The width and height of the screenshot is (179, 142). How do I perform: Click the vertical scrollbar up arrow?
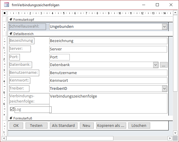click(x=175, y=12)
